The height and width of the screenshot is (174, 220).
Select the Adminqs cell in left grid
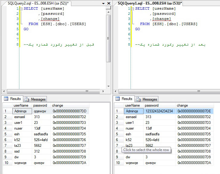(22, 111)
